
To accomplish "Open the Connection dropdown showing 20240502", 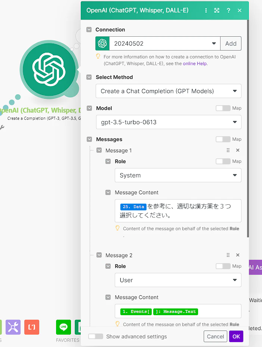I will tap(165, 43).
